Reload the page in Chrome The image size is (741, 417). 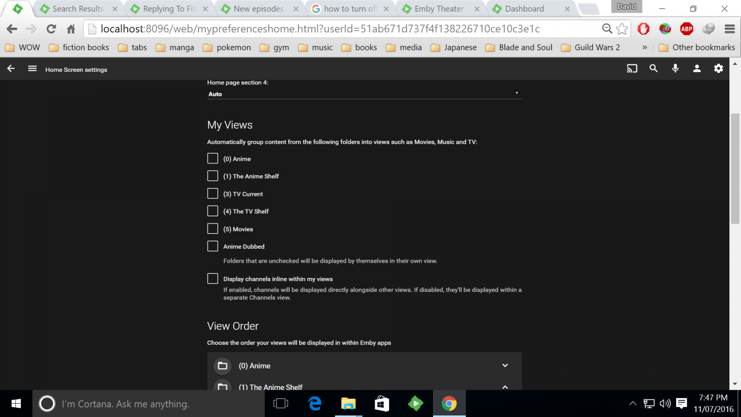pos(51,29)
